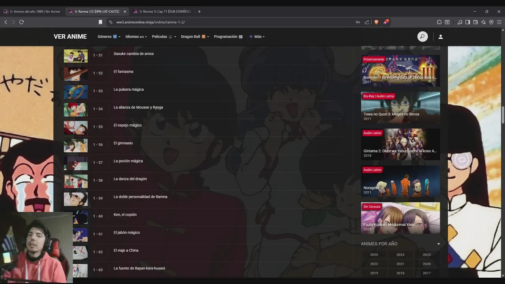Open the user account profile icon
The width and height of the screenshot is (505, 284).
(x=441, y=37)
